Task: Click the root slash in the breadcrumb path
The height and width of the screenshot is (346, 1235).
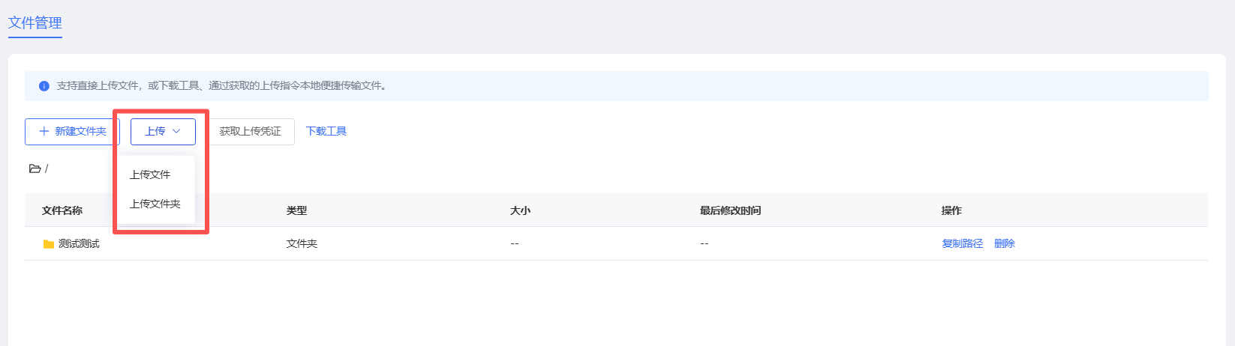Action: [47, 169]
